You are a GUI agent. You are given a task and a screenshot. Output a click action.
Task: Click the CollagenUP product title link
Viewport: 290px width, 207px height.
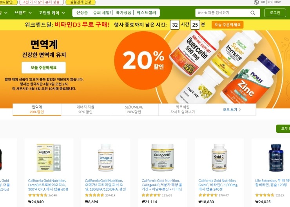[x=162, y=185]
